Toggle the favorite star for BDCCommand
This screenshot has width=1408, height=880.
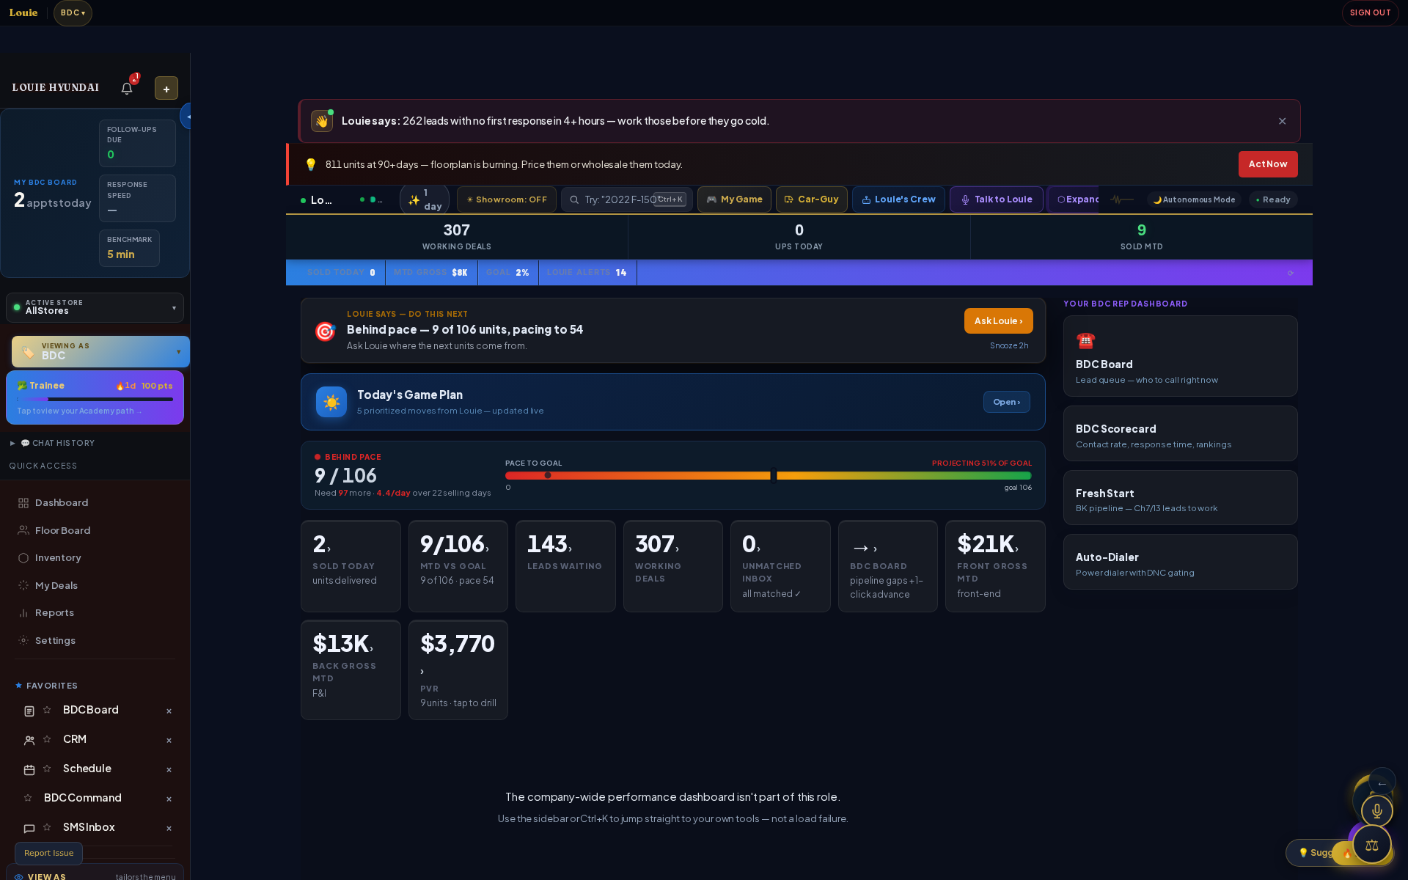(28, 798)
